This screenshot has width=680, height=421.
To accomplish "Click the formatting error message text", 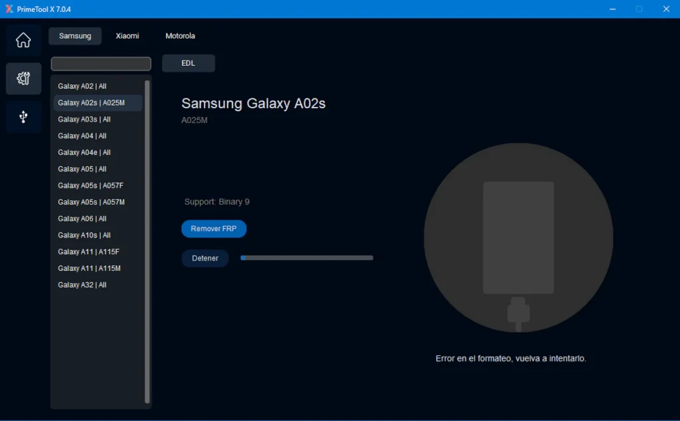I will point(511,359).
